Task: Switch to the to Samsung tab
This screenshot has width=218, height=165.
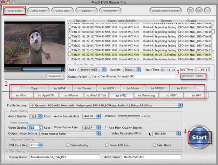Action: tap(146, 95)
